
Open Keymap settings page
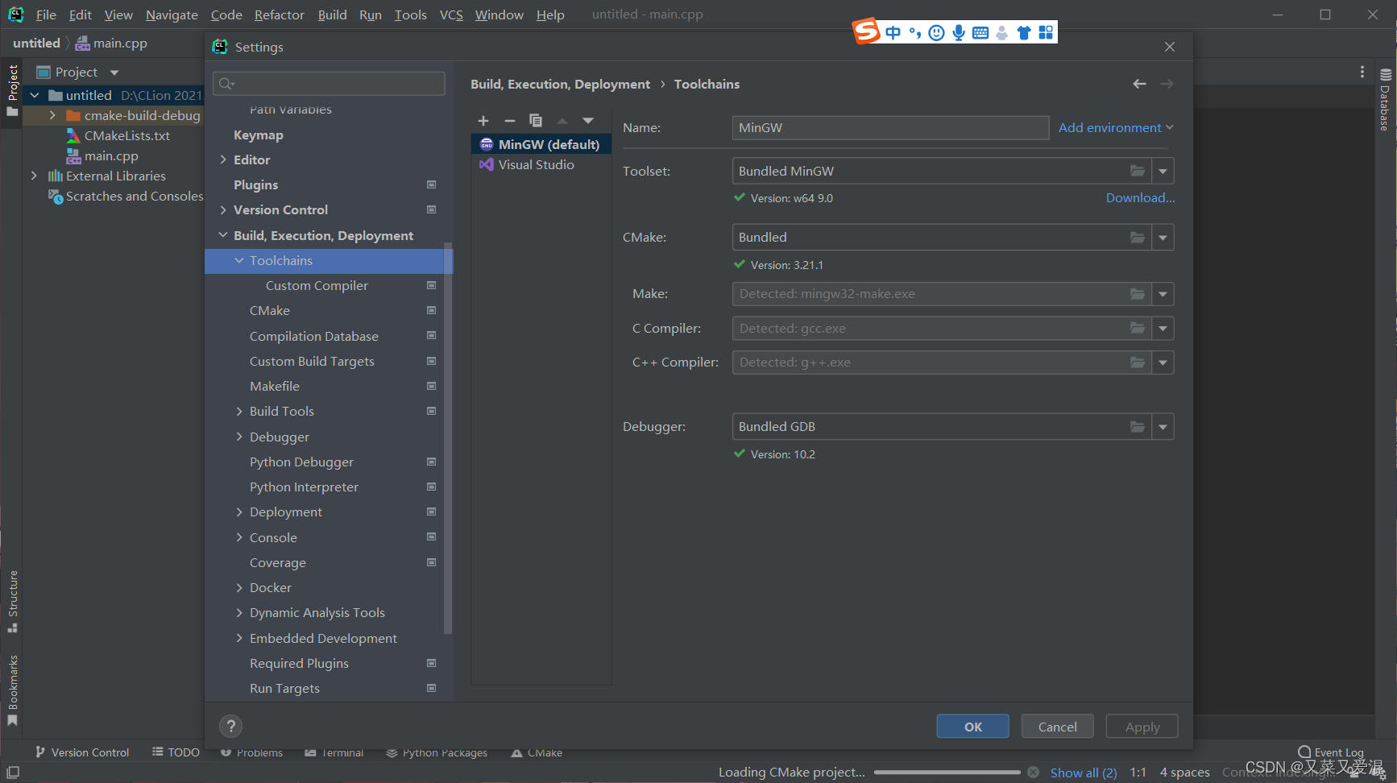tap(259, 135)
